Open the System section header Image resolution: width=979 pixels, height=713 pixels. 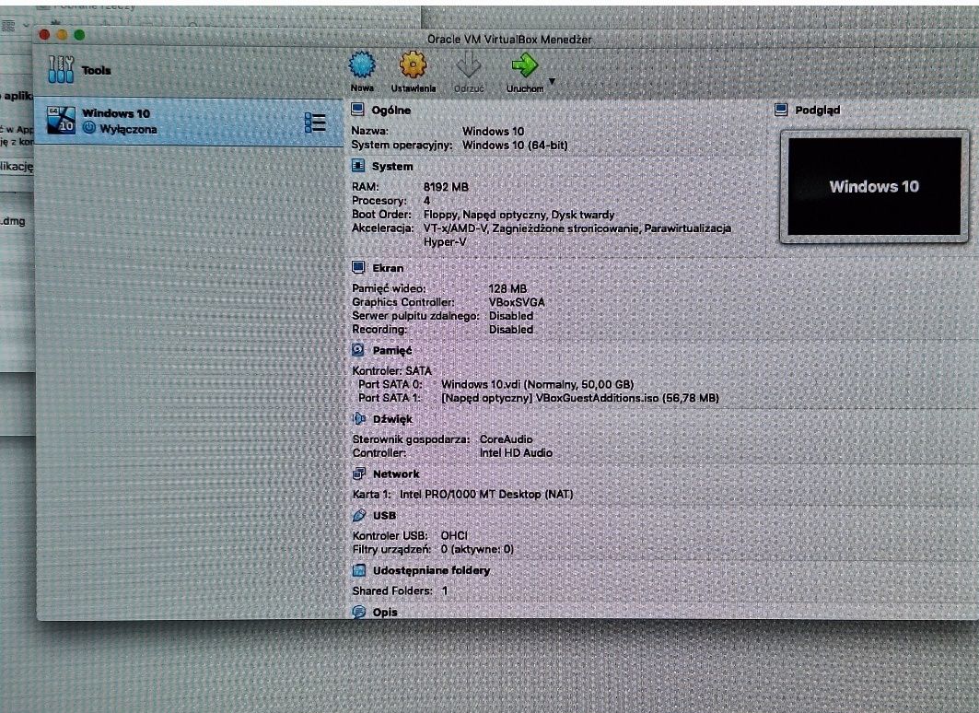(x=392, y=167)
